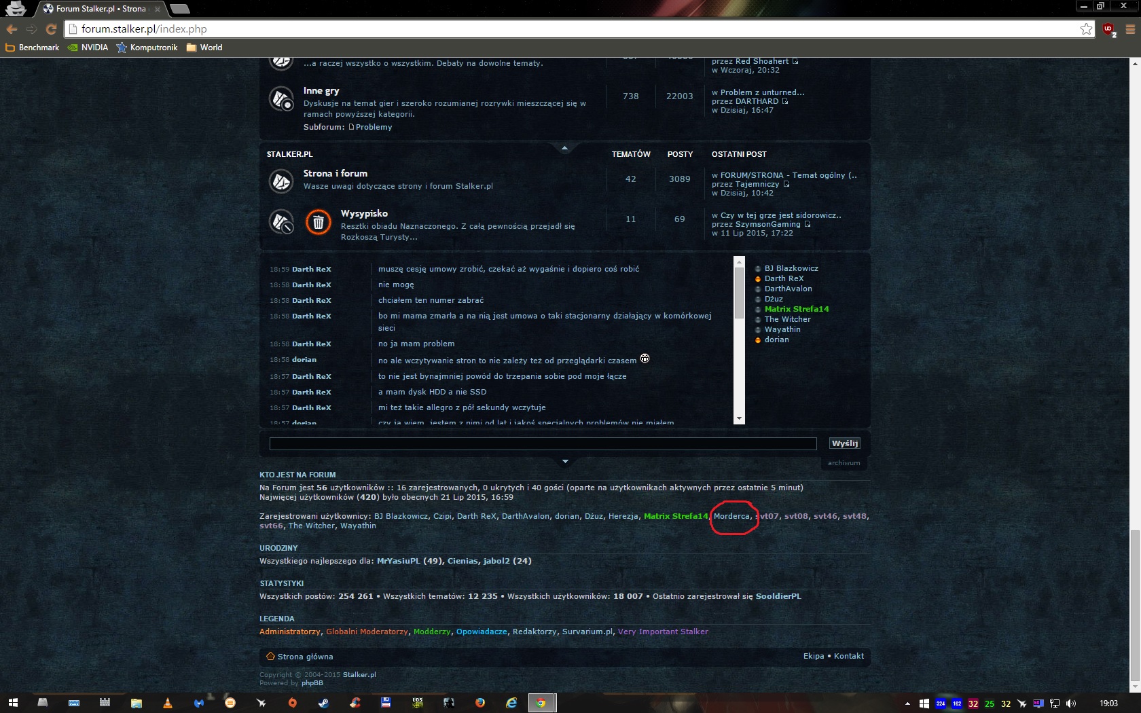Open the Komputronik bookmark

click(x=147, y=48)
